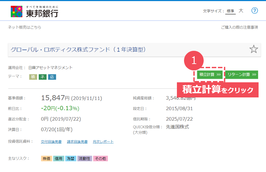Open ご購入の際の注意事項 link
Screen dimensions: 266x172
coord(239,27)
